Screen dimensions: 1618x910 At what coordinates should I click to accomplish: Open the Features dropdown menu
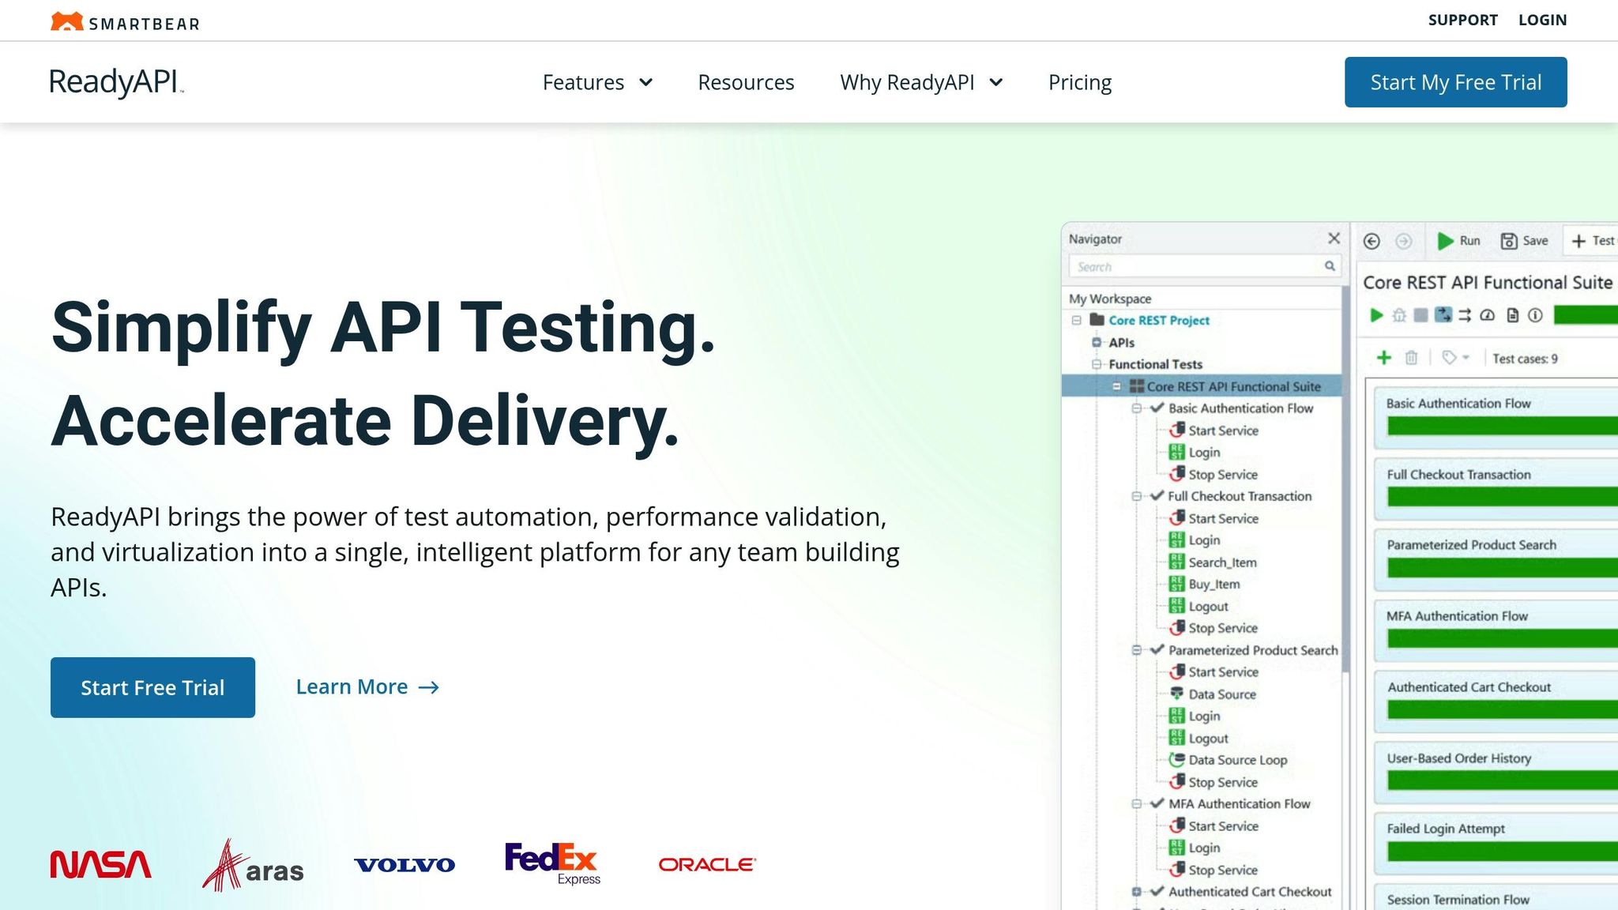pyautogui.click(x=597, y=82)
